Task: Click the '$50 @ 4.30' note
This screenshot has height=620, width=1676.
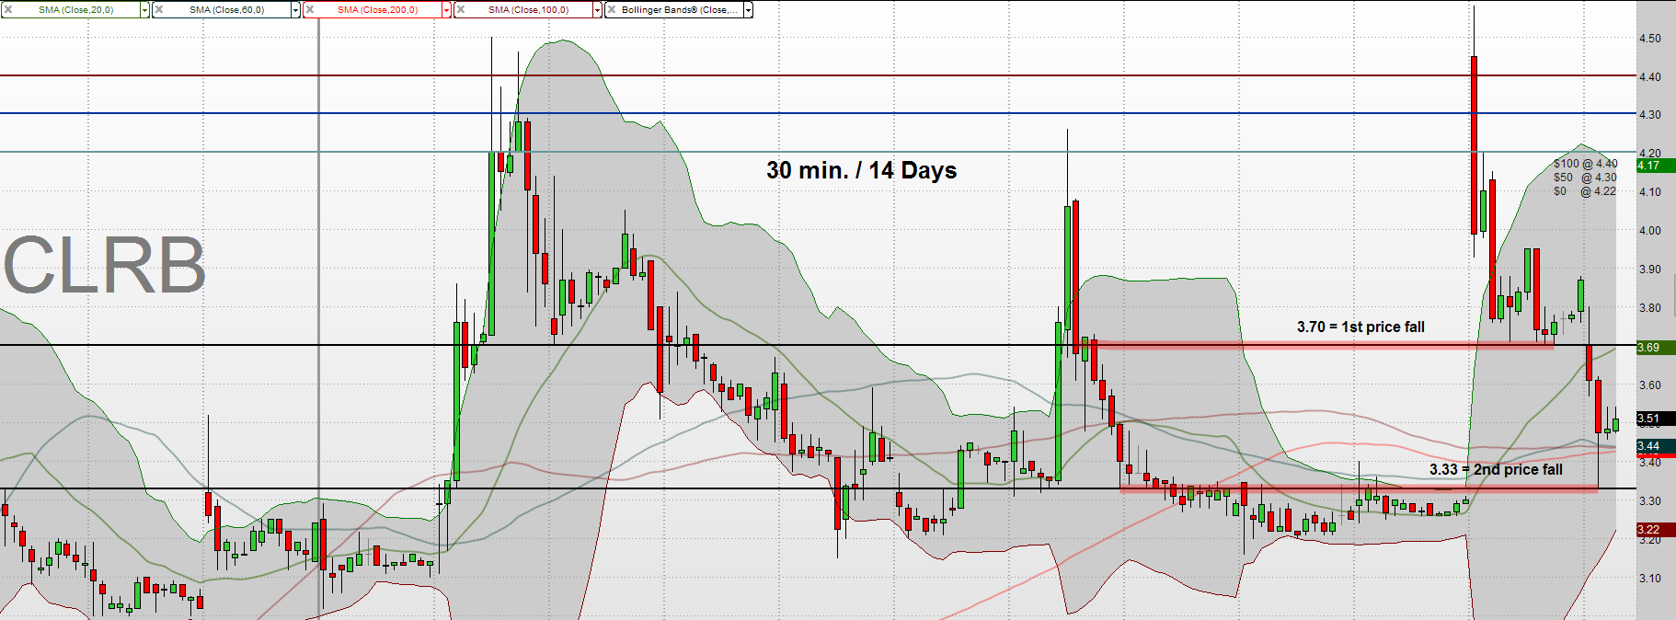Action: tap(1585, 178)
